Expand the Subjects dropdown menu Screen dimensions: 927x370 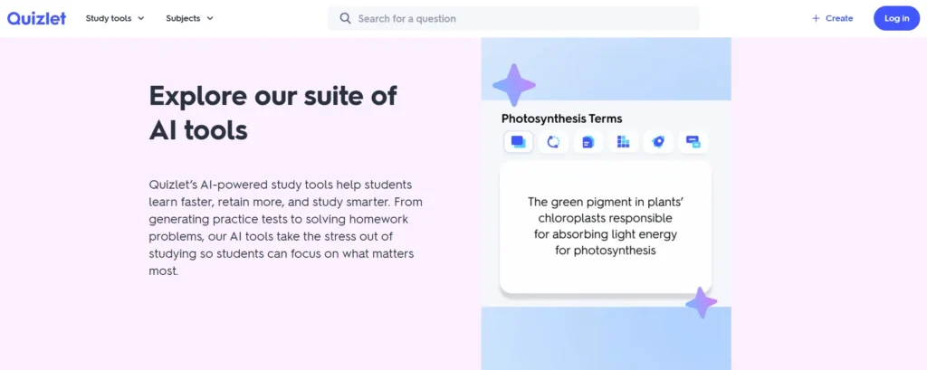click(x=190, y=18)
